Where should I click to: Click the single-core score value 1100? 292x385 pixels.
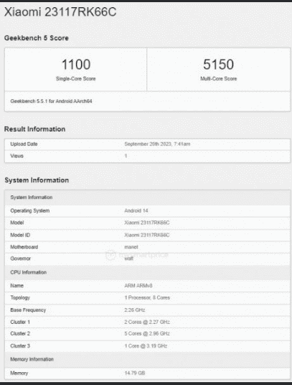pyautogui.click(x=76, y=65)
